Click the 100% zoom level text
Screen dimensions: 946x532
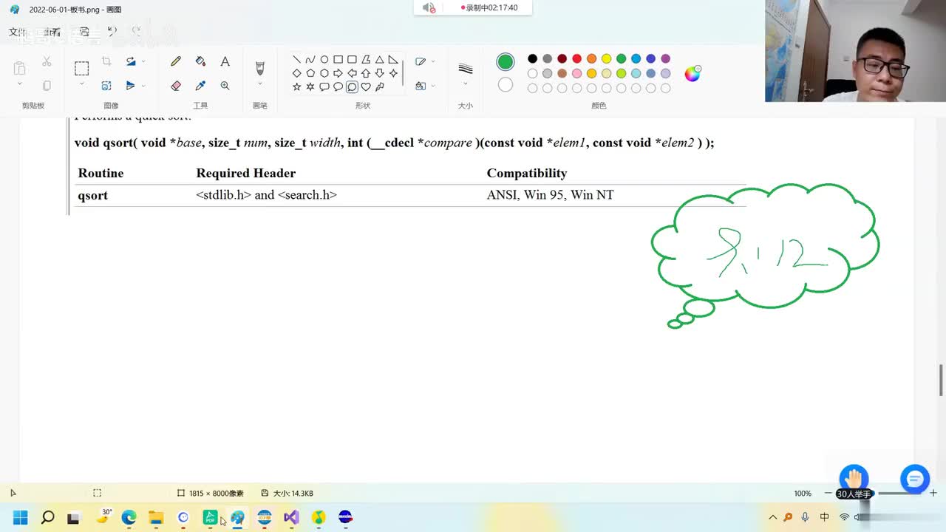[803, 493]
